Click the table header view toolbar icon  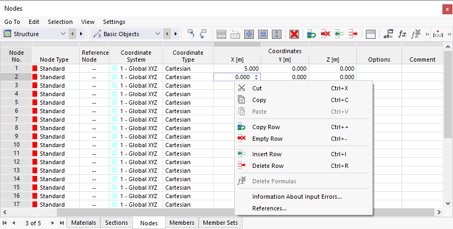pos(371,34)
